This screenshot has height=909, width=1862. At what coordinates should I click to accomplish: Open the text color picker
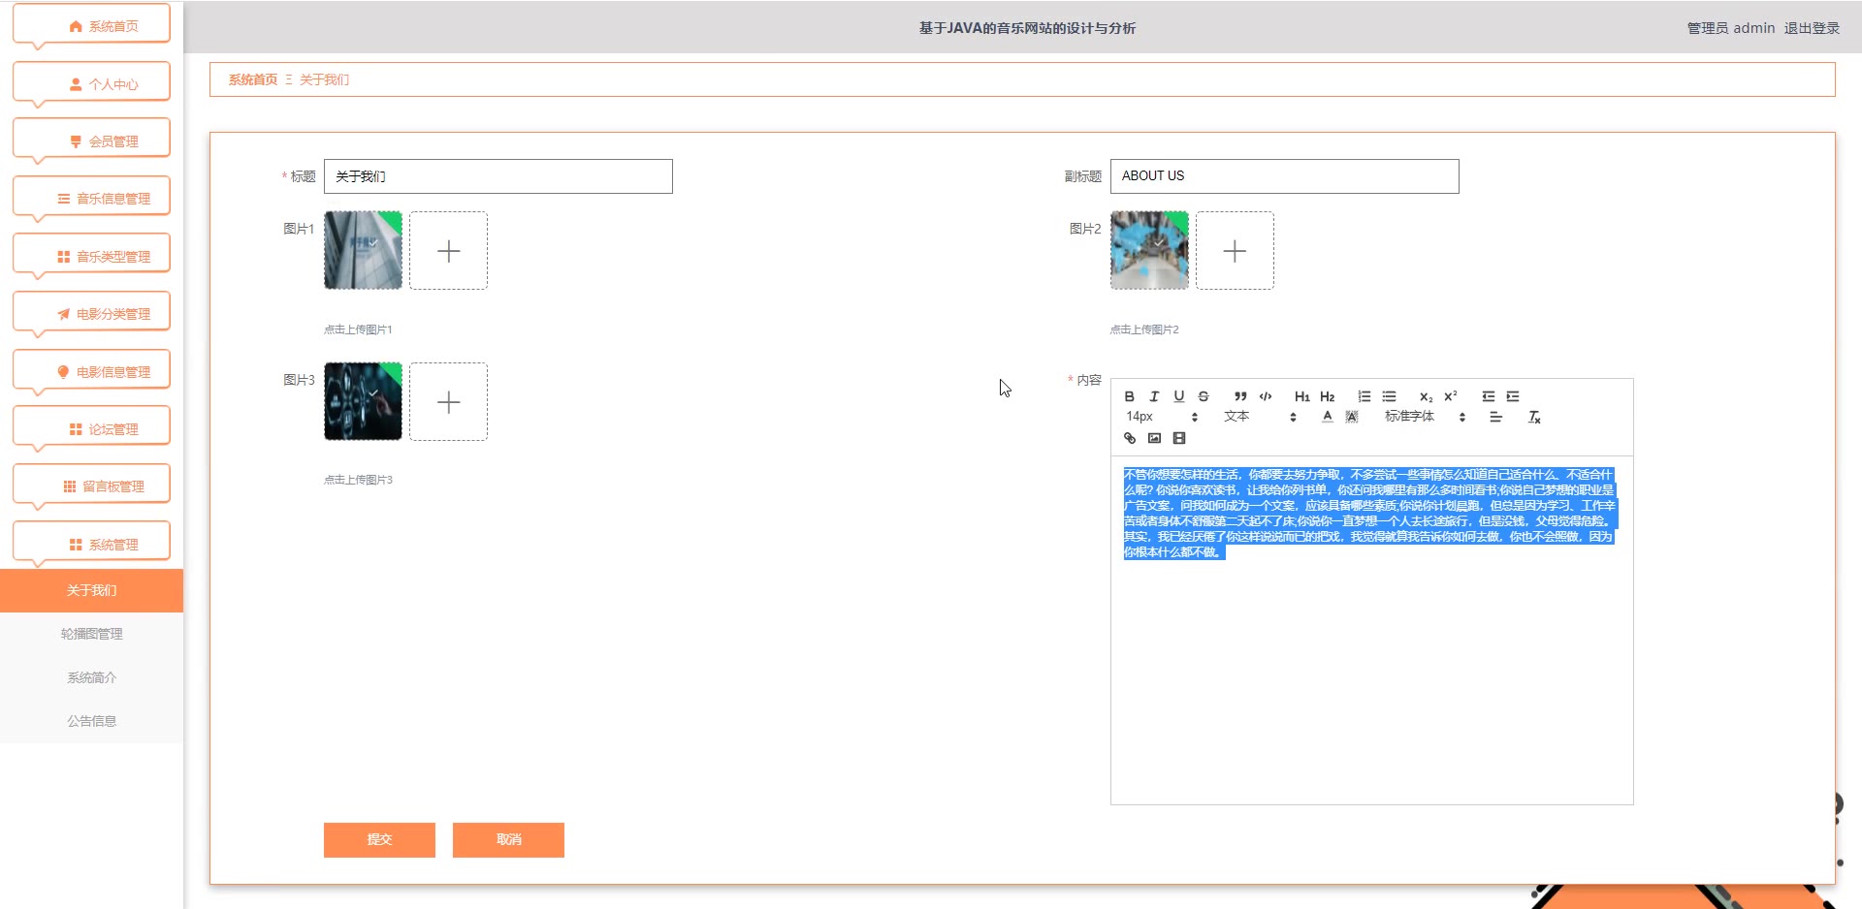1328,417
